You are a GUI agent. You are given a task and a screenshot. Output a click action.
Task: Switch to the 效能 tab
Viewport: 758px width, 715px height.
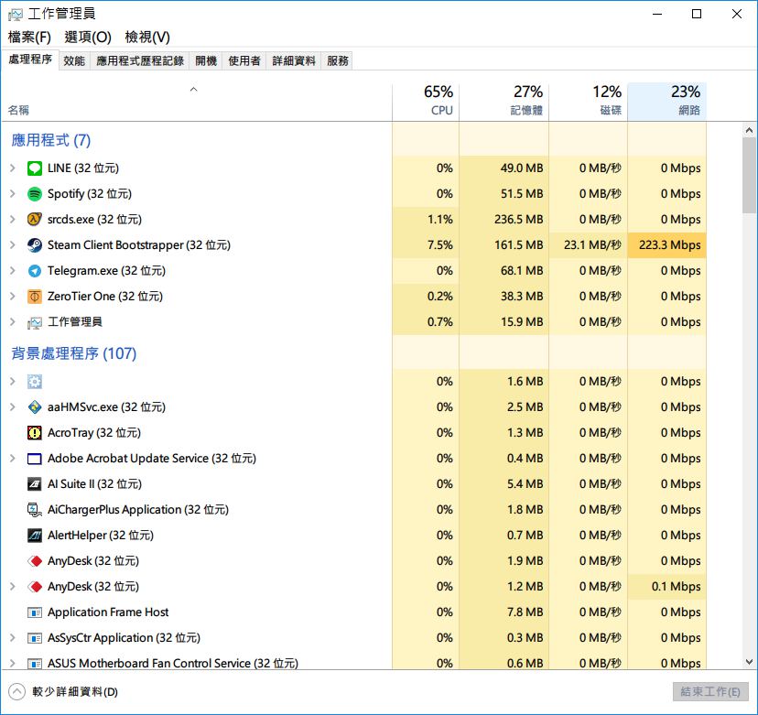pos(74,61)
